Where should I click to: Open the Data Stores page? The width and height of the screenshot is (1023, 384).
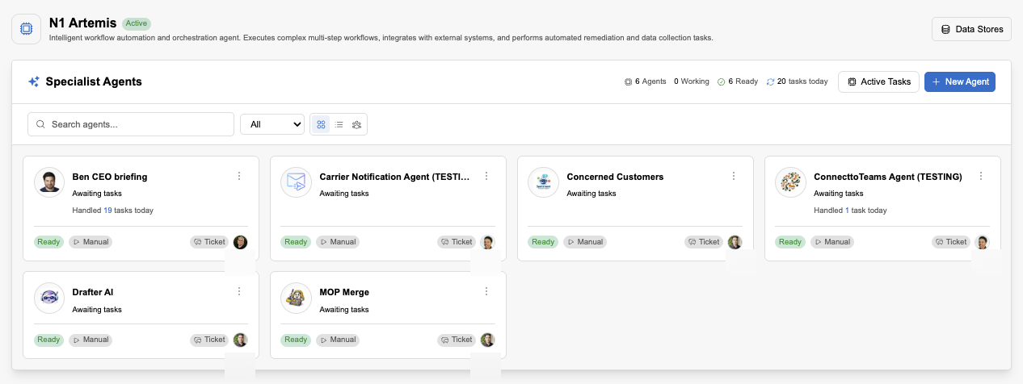point(971,30)
